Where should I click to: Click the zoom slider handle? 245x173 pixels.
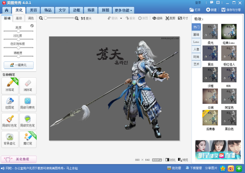[x=45, y=18]
